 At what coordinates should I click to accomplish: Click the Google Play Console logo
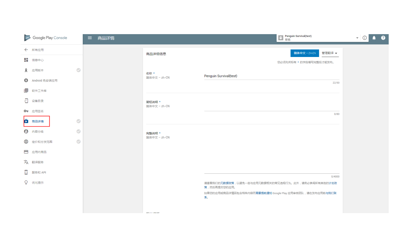click(x=46, y=38)
